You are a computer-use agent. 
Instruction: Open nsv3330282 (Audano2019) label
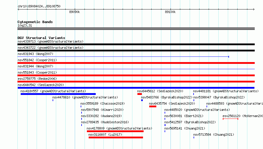(101, 116)
